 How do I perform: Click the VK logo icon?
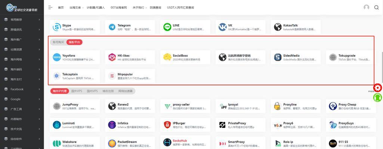pyautogui.click(x=223, y=27)
